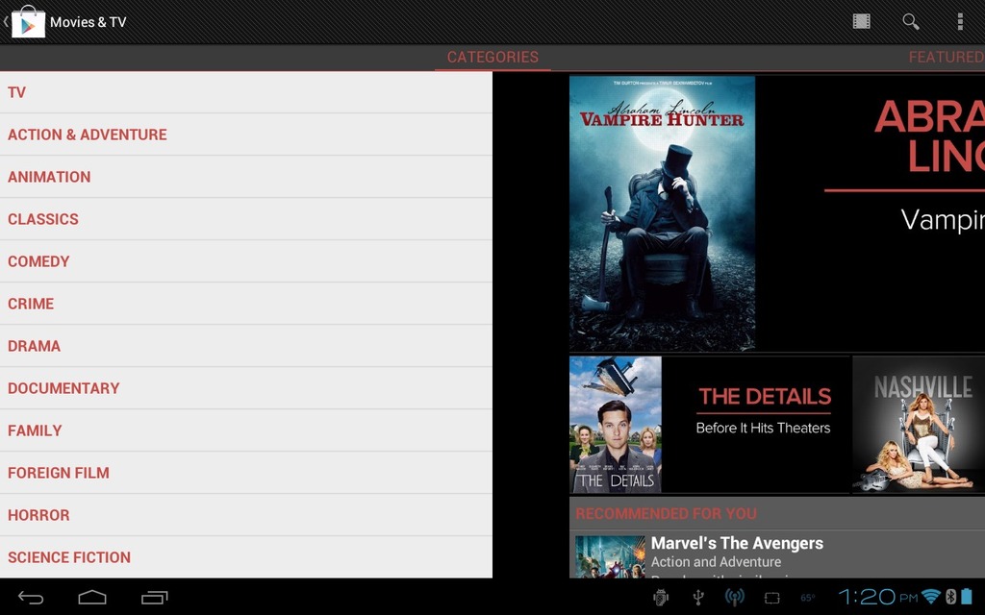
Task: Tap the wireless hotspot status icon
Action: click(734, 598)
